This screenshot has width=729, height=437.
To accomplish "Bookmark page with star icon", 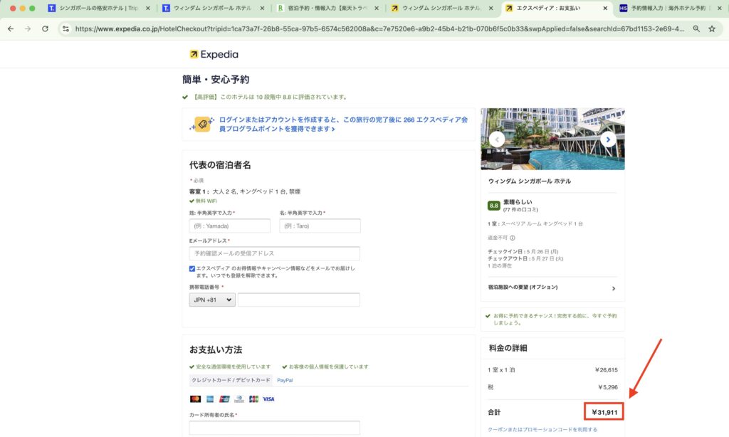I will tap(712, 28).
